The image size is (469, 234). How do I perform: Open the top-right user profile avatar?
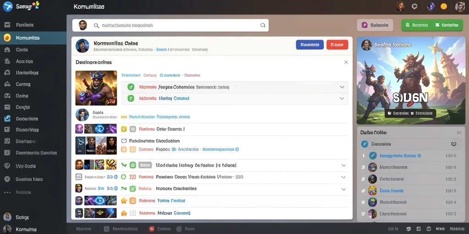click(460, 6)
